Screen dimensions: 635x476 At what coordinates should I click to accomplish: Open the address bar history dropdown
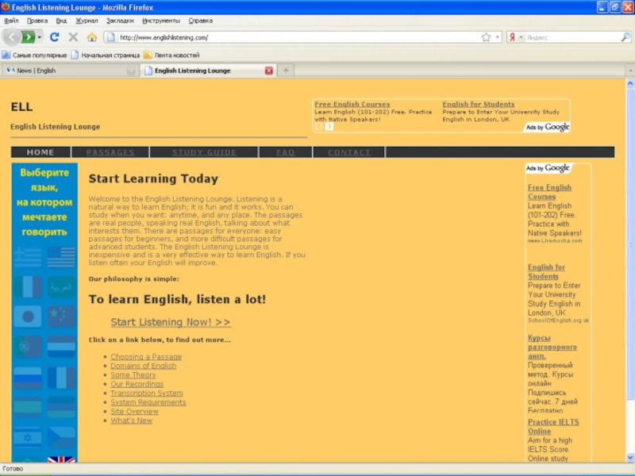[x=498, y=37]
